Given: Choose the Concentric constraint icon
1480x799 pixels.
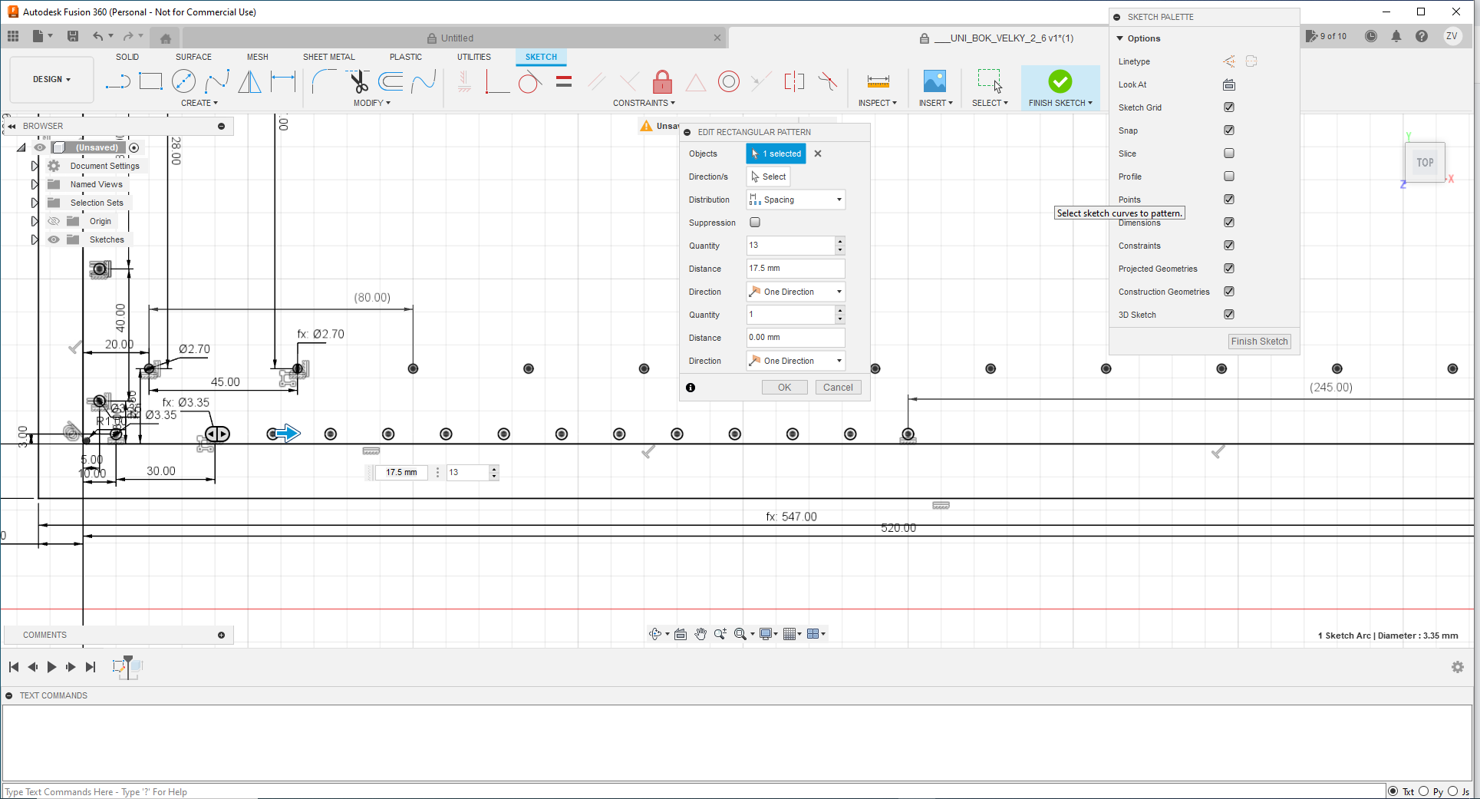Looking at the screenshot, I should click(x=728, y=81).
